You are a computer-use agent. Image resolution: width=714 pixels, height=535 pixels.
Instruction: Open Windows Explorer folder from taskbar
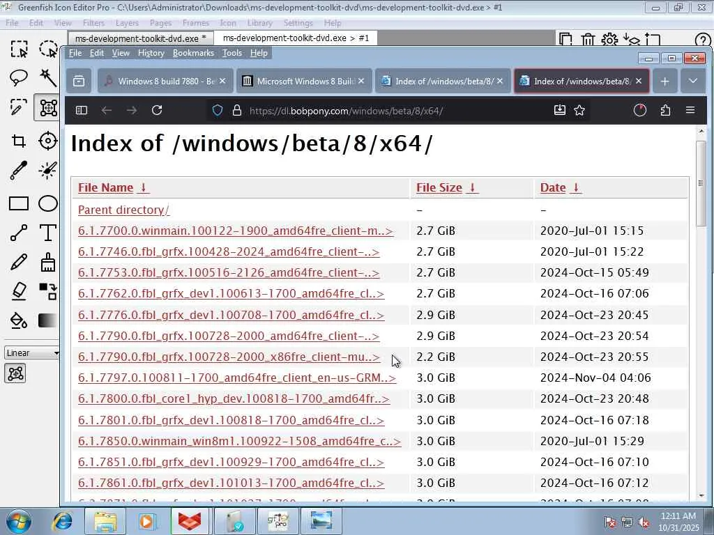click(x=105, y=521)
